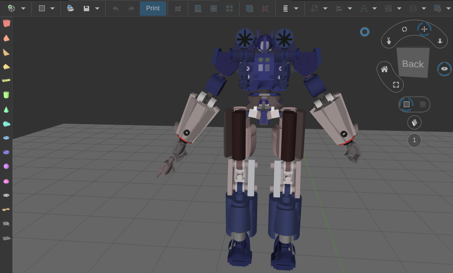Toggle fullscreen view with the expand icon

[395, 84]
